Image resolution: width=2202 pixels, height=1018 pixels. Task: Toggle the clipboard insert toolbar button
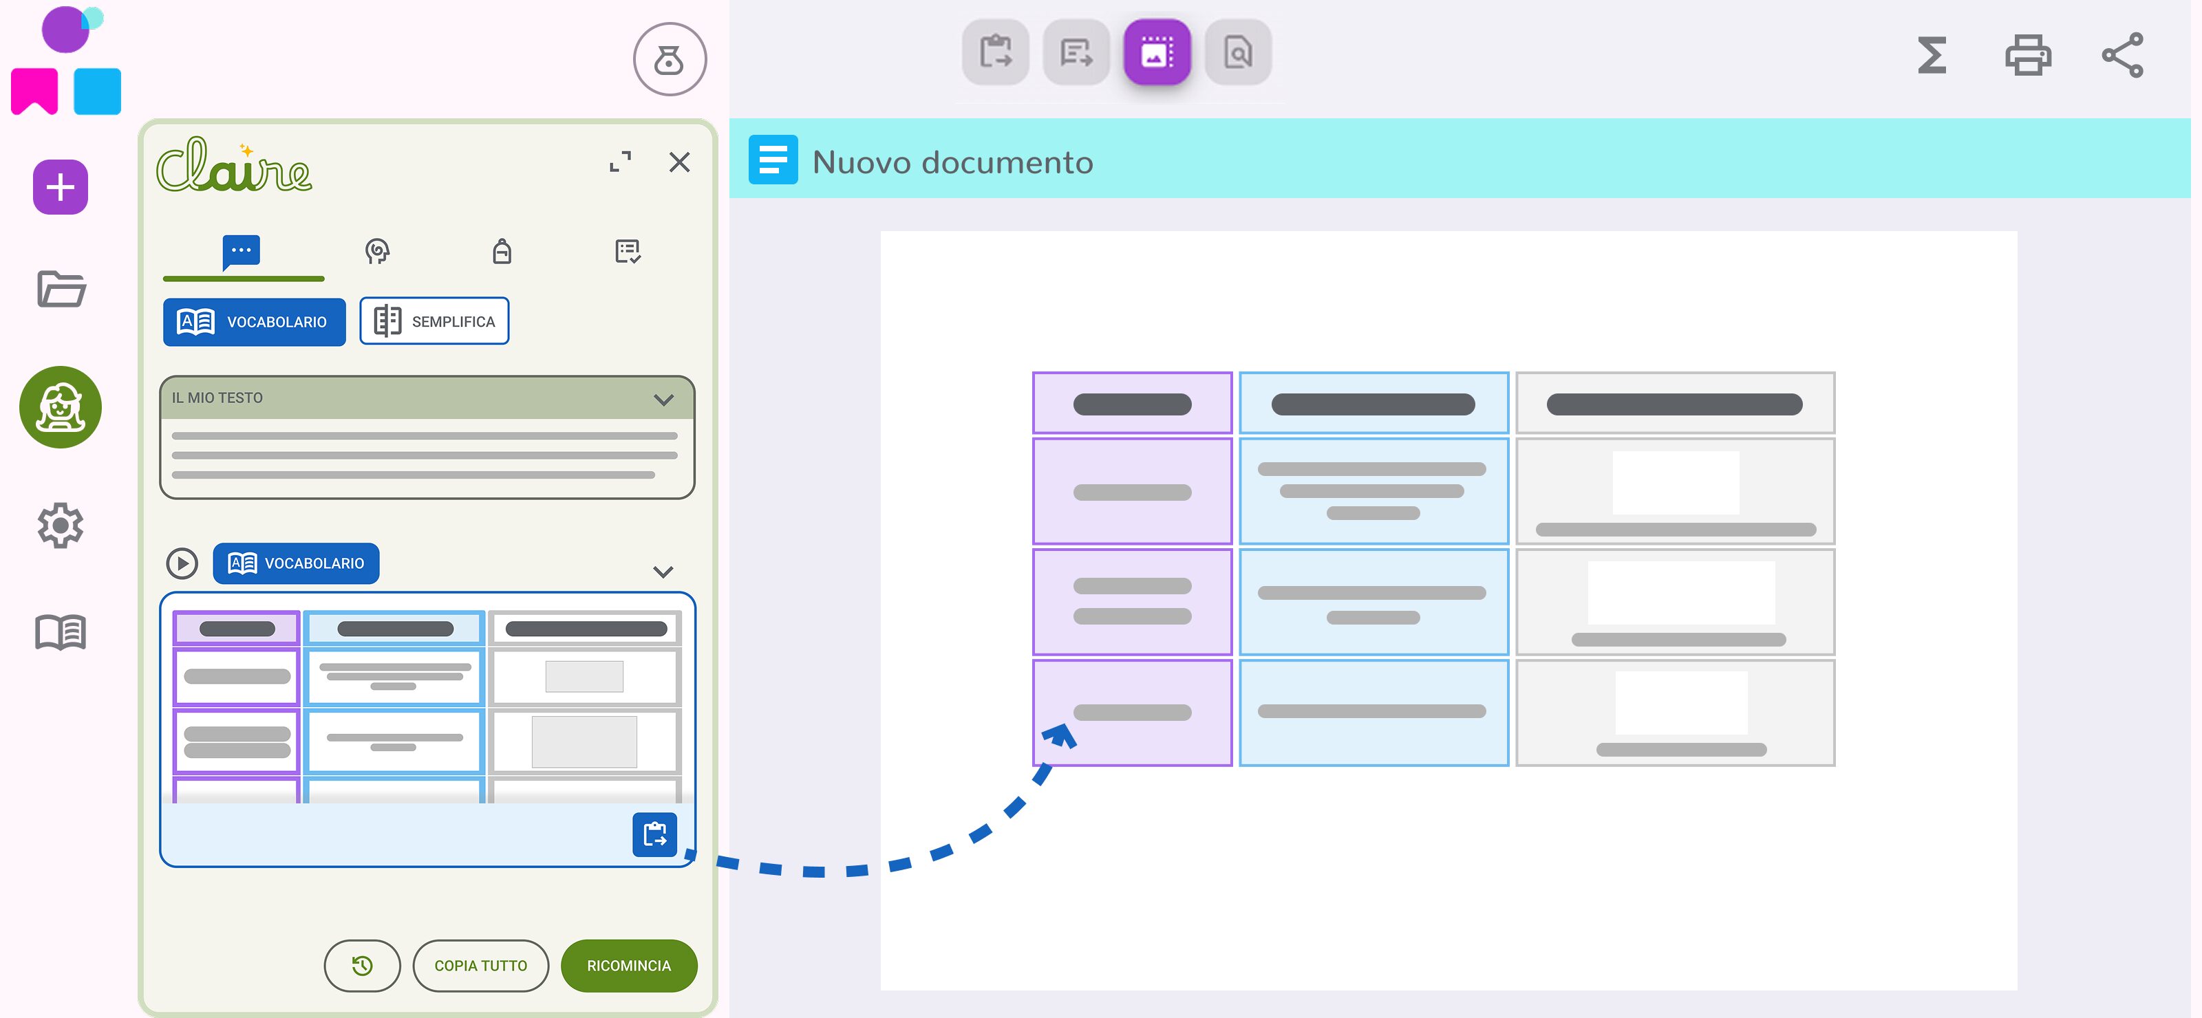(995, 53)
